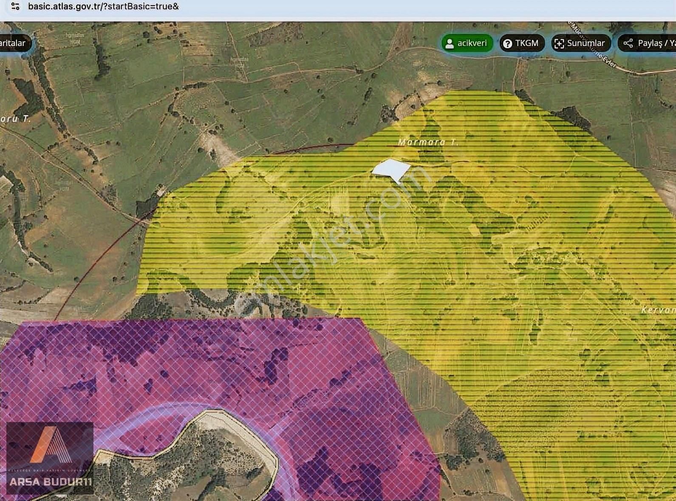Viewport: 676px width, 501px height.
Task: Click the site settings icon in address bar
Action: tap(15, 6)
